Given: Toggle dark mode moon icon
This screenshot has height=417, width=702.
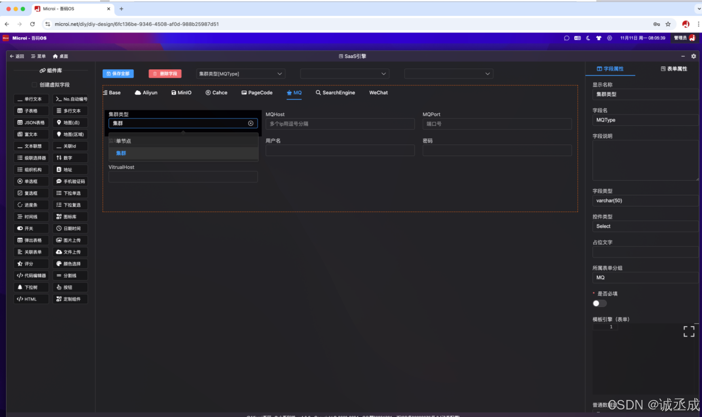Looking at the screenshot, I should (x=588, y=38).
